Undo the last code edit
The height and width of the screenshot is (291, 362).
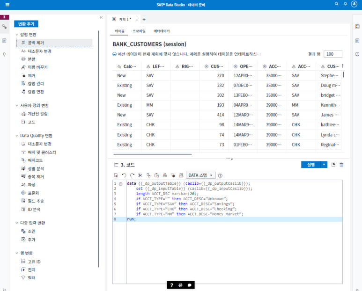pos(124,175)
